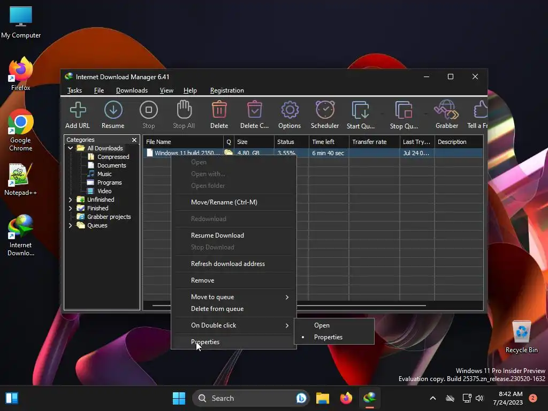Open the File menu
Viewport: 548px width, 411px height.
99,90
